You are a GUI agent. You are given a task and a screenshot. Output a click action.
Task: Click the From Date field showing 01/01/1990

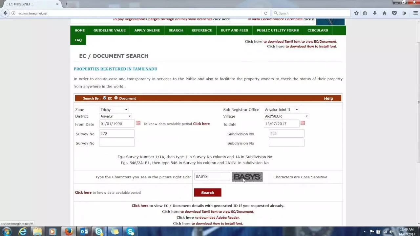(x=117, y=124)
